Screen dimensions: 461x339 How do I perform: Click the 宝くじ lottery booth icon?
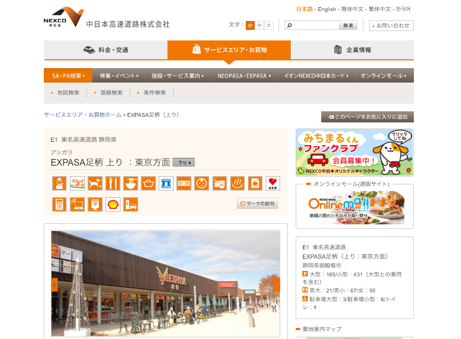(184, 183)
